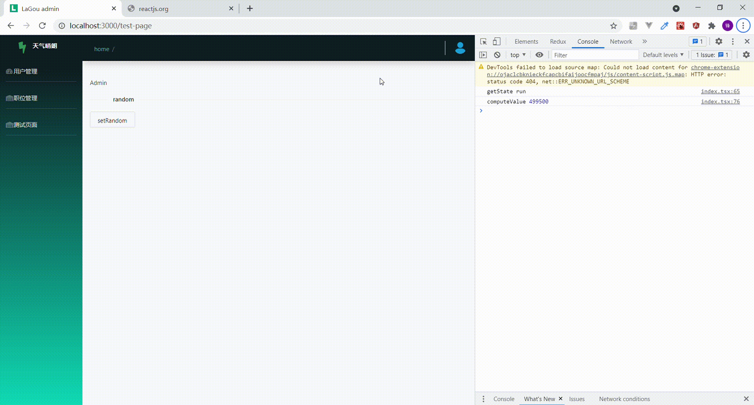This screenshot has height=405, width=754.
Task: Switch to the Redux tab
Action: click(x=558, y=42)
